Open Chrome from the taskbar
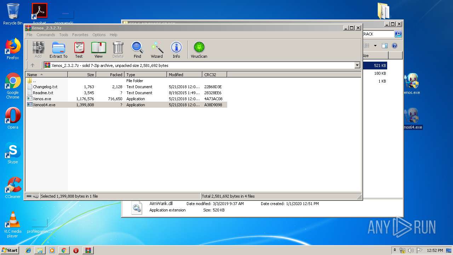 pyautogui.click(x=64, y=250)
